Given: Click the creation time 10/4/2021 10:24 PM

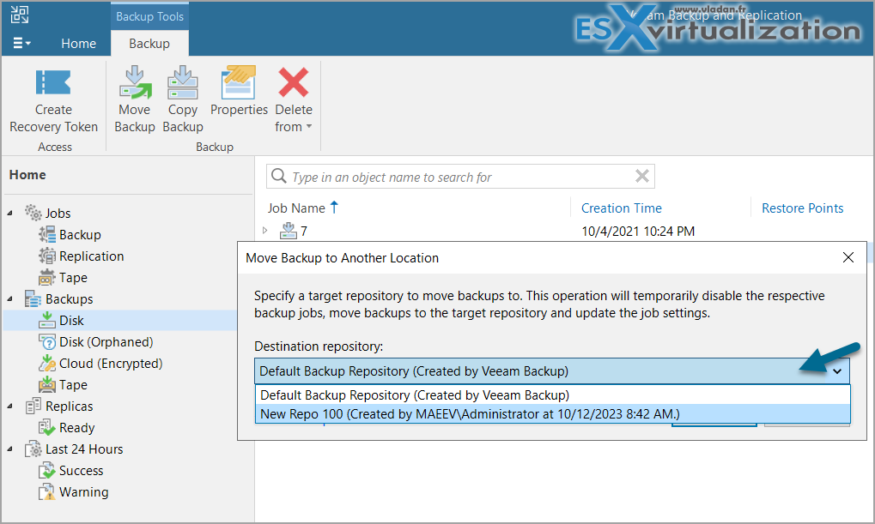Looking at the screenshot, I should [x=638, y=231].
